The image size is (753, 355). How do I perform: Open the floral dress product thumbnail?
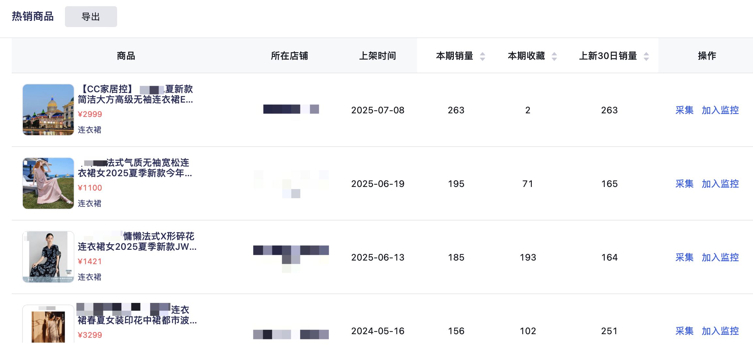click(x=48, y=257)
